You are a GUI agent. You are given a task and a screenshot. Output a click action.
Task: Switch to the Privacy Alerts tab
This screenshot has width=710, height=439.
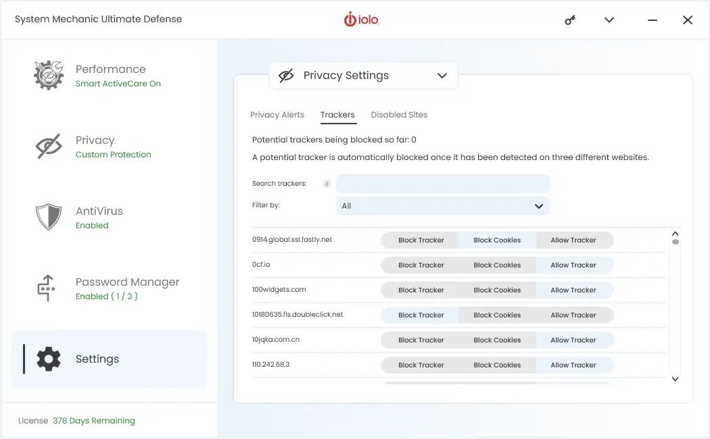tap(277, 115)
